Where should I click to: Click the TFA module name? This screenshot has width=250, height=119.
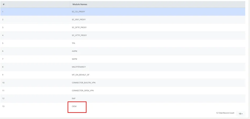click(73, 43)
